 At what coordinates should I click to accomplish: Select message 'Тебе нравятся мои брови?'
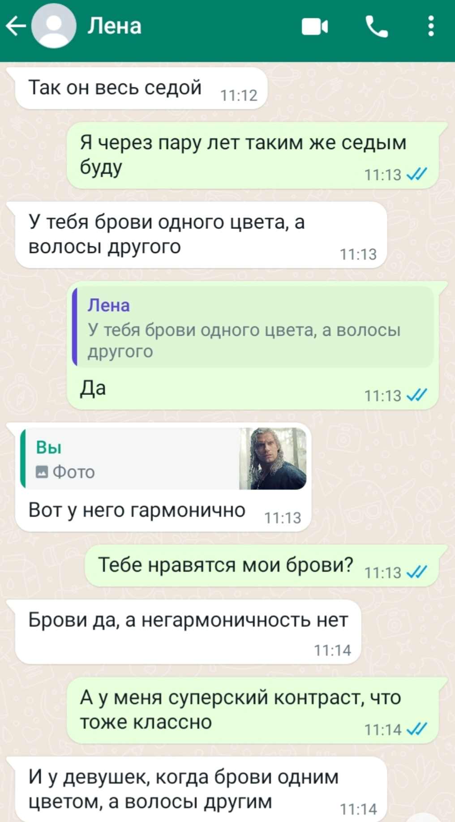coord(262,566)
